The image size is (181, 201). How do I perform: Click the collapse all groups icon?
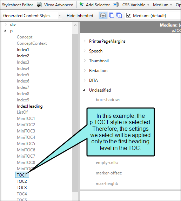(x=111, y=15)
